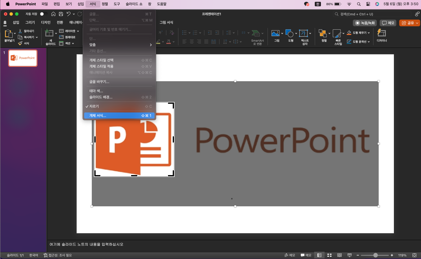
Task: Click the share people icon near search
Action: point(417,14)
